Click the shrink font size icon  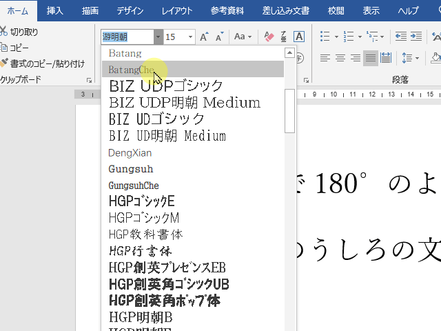pyautogui.click(x=220, y=37)
